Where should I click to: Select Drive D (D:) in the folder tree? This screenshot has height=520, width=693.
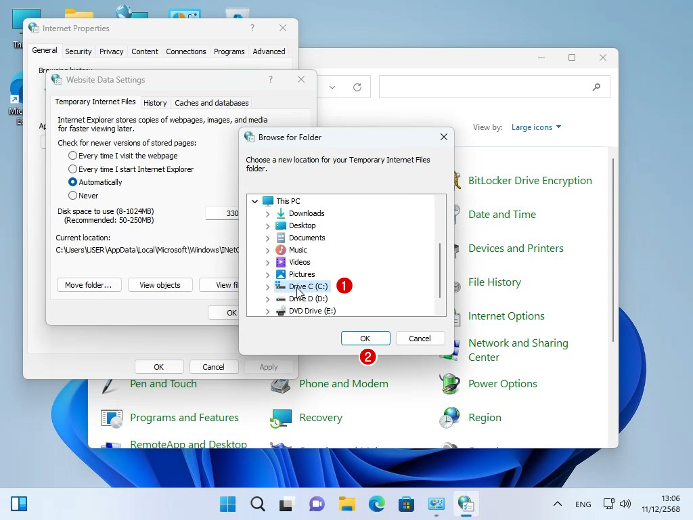tap(308, 299)
